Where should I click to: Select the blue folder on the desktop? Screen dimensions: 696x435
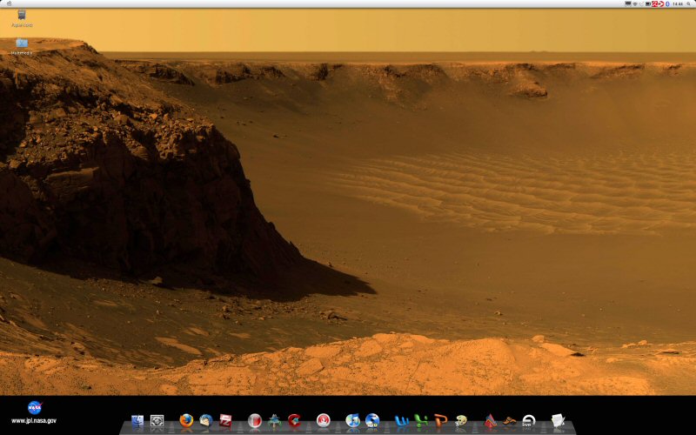pyautogui.click(x=21, y=43)
